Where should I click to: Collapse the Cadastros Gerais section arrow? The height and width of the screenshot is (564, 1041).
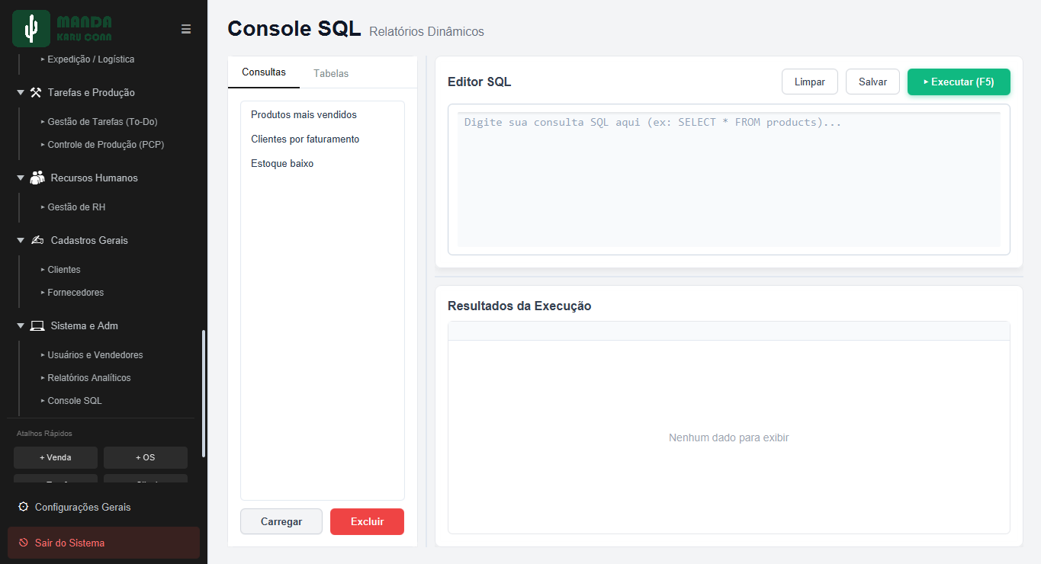click(21, 240)
